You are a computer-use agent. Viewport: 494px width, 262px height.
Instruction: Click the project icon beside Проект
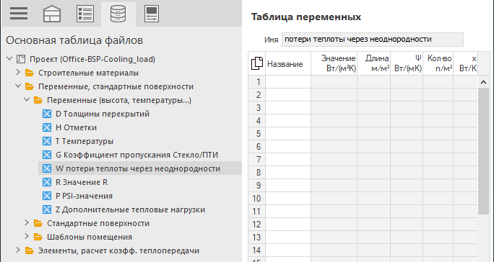pyautogui.click(x=21, y=59)
